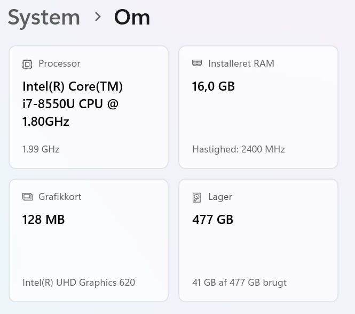Viewport: 355px width, 314px height.
Task: Click the Intel(R) UHD Graphics 620 text
Action: point(79,283)
